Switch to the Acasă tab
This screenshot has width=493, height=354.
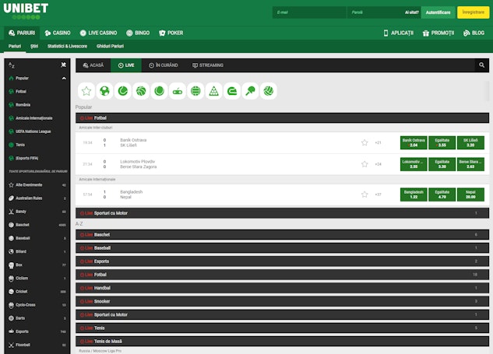coord(93,65)
